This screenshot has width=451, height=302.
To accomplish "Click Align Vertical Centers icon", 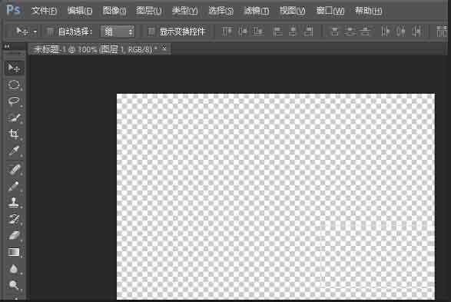I will (243, 32).
